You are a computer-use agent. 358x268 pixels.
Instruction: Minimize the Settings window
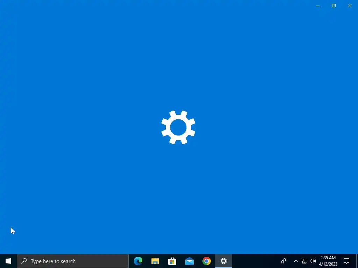point(317,6)
